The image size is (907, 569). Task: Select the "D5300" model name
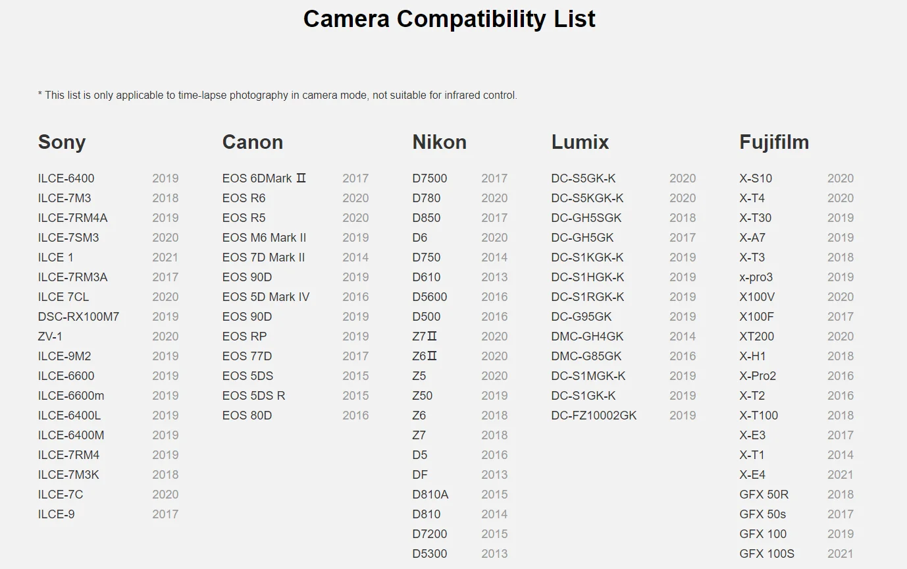(x=430, y=554)
